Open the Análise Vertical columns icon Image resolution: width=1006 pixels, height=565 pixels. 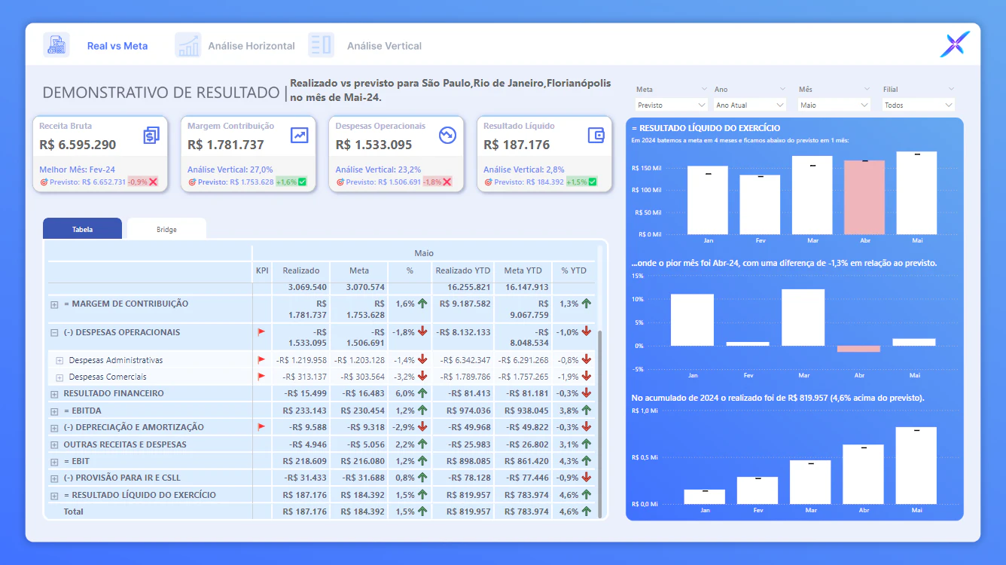[x=321, y=45]
